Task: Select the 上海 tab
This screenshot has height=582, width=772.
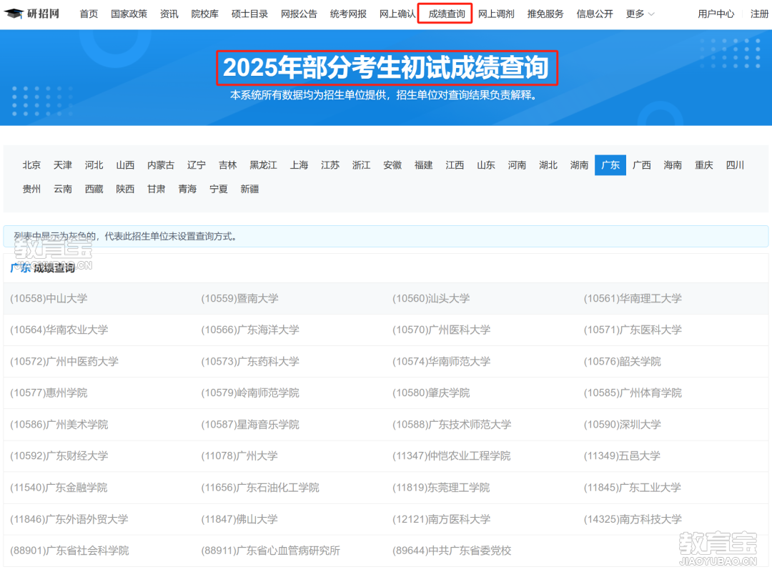Action: (299, 165)
